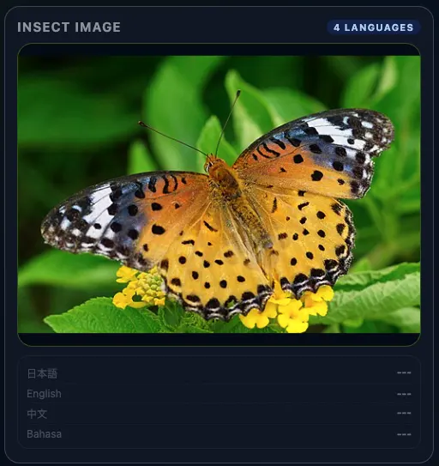Click the dashes placeholder beside English
439x466 pixels.
point(404,394)
